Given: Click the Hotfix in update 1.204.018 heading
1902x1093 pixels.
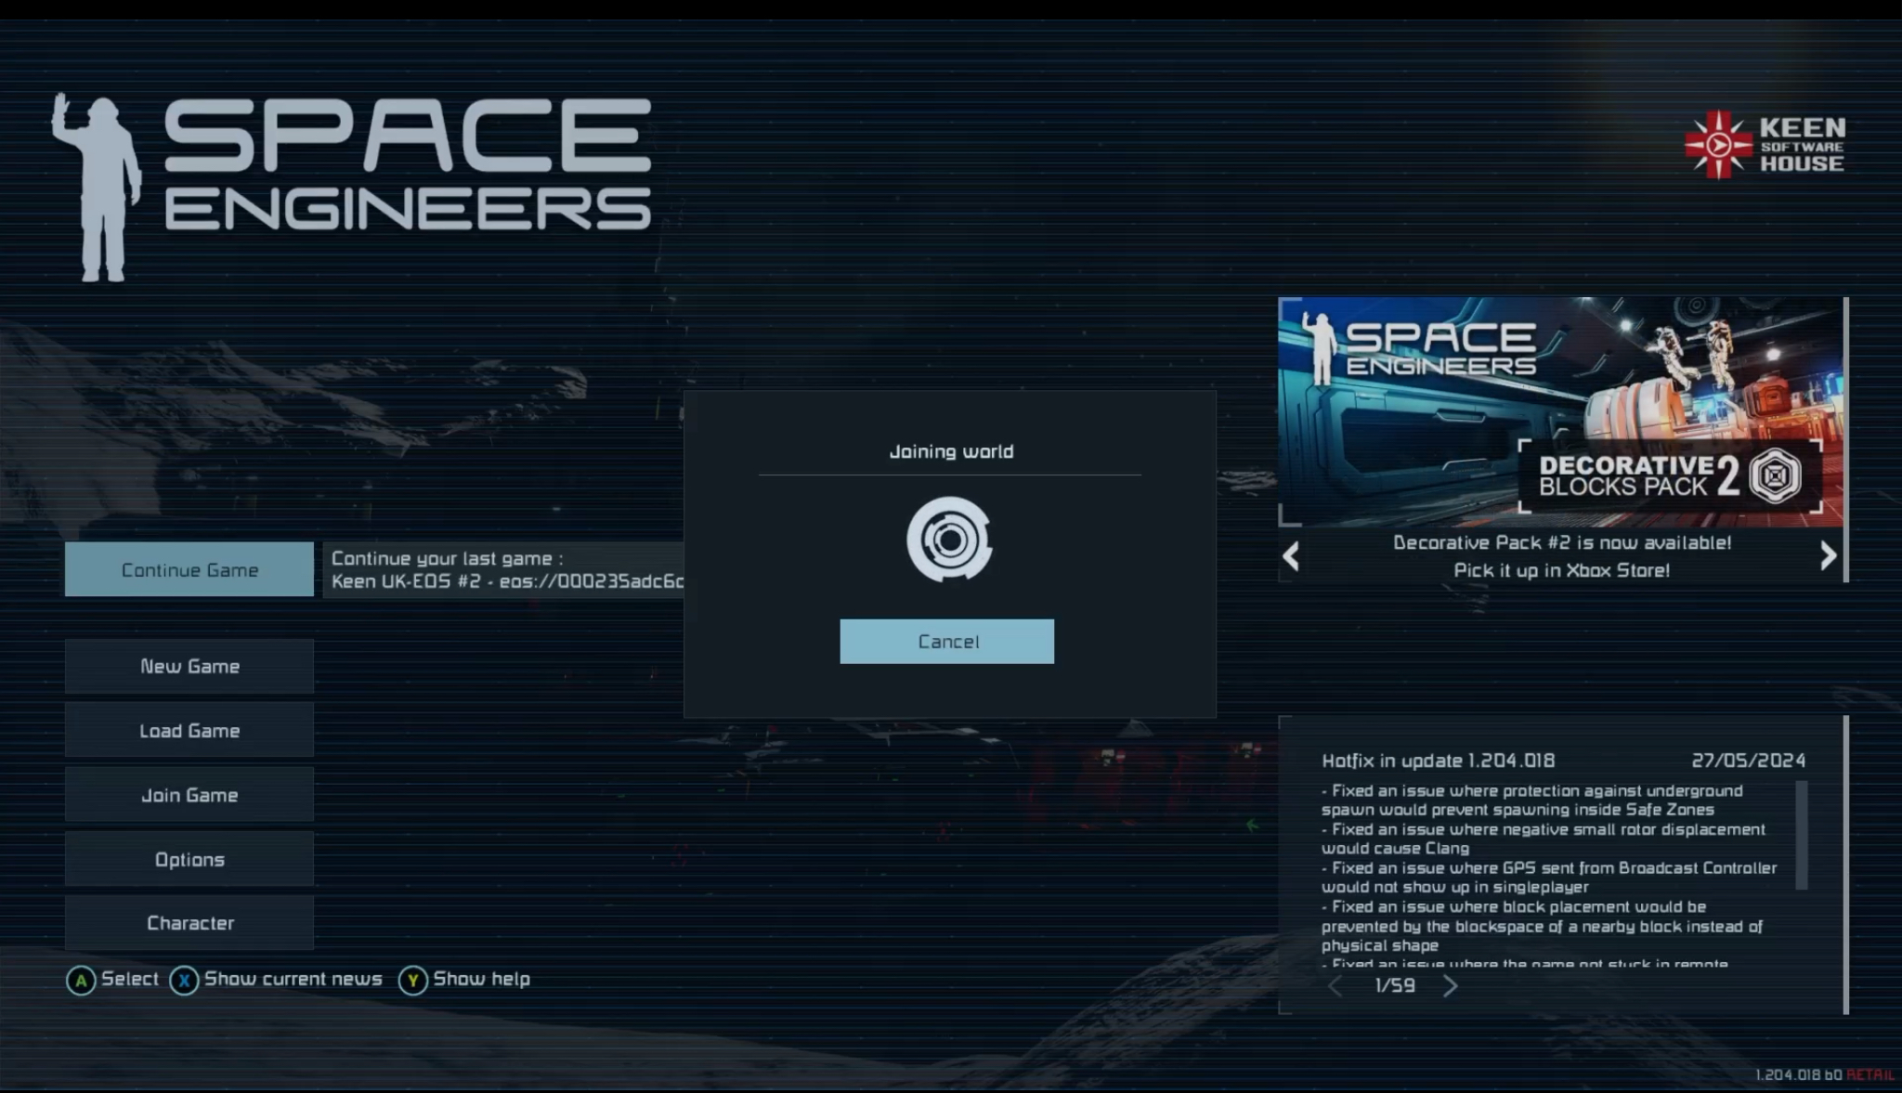Looking at the screenshot, I should click(x=1438, y=761).
